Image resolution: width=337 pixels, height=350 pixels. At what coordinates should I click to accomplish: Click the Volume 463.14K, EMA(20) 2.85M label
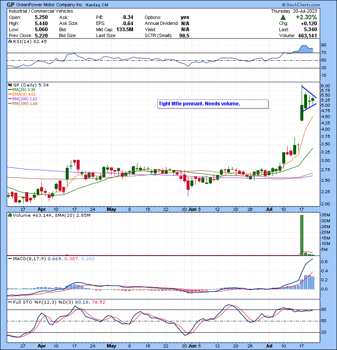click(x=52, y=215)
